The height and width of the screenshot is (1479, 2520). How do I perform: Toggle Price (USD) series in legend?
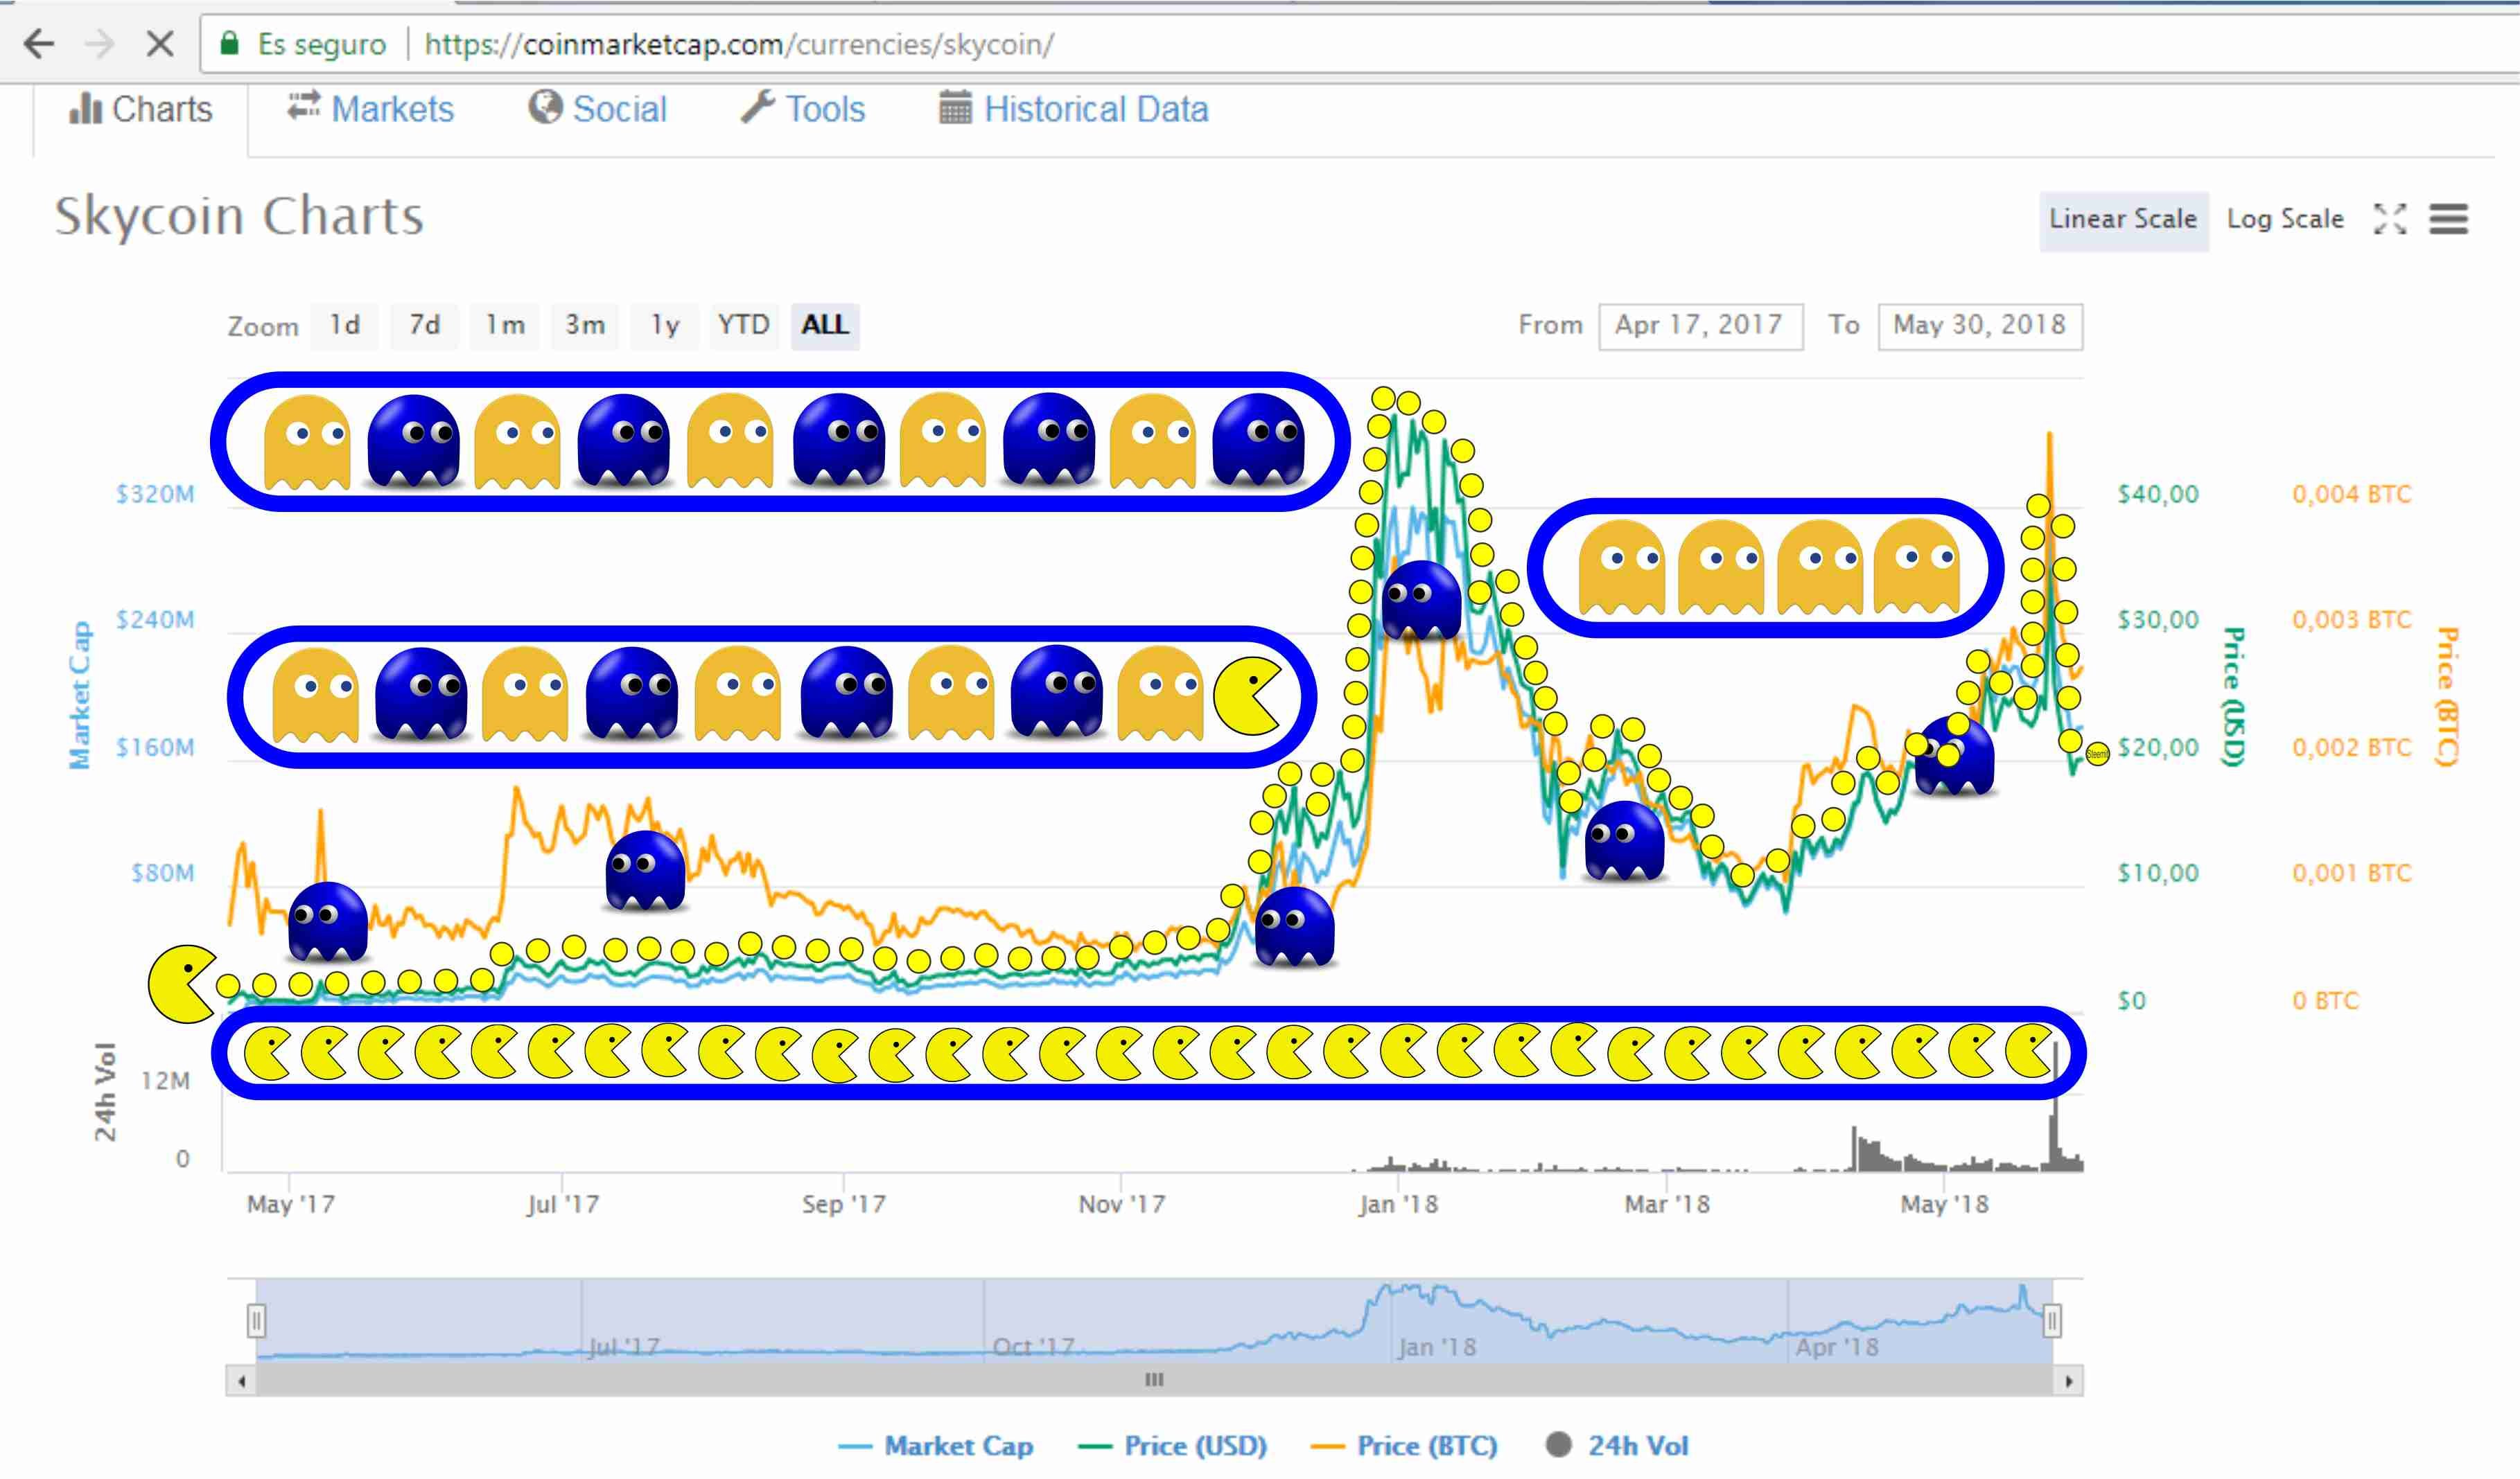pos(1173,1446)
